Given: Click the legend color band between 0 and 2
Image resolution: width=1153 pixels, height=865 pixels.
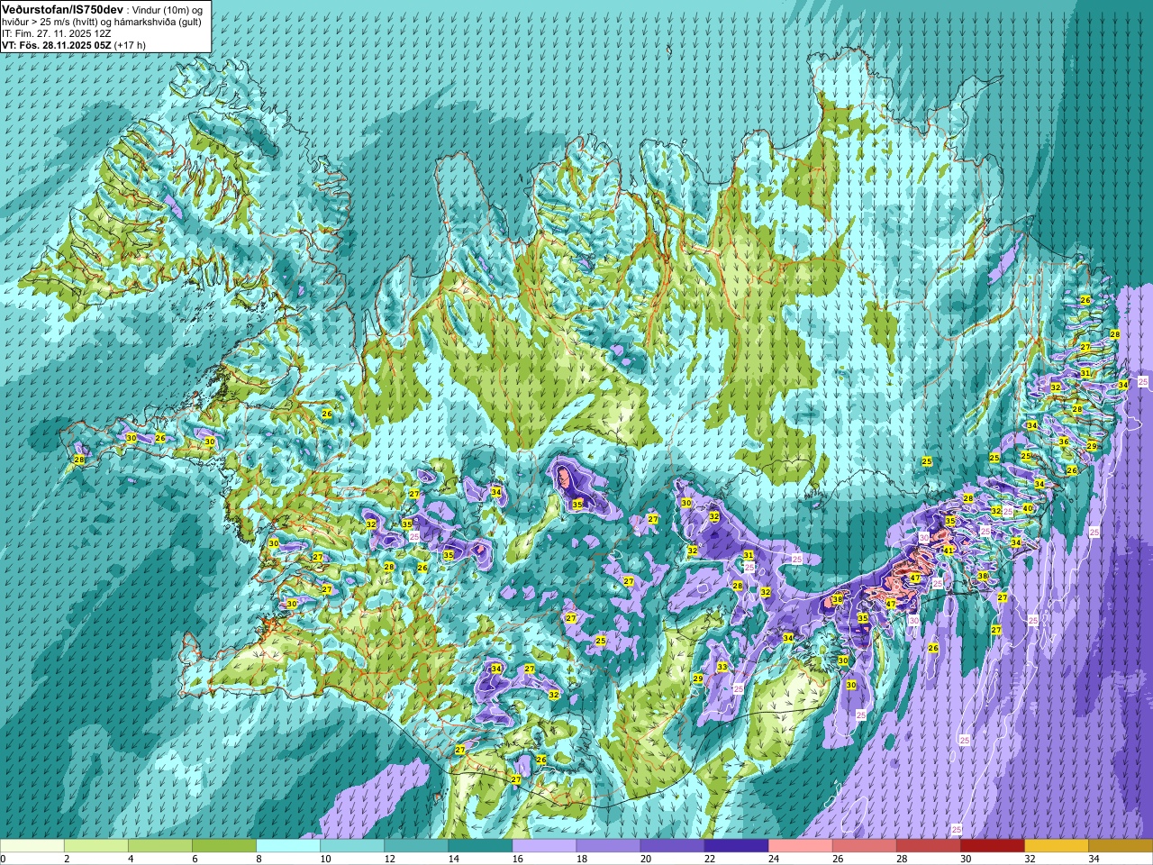Looking at the screenshot, I should tap(32, 846).
